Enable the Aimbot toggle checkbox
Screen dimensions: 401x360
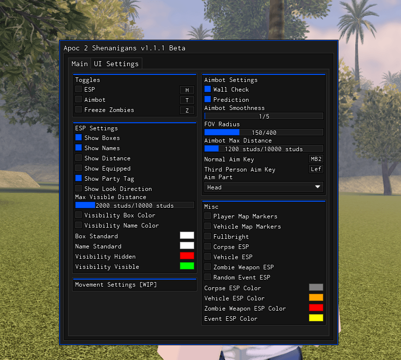tap(78, 99)
